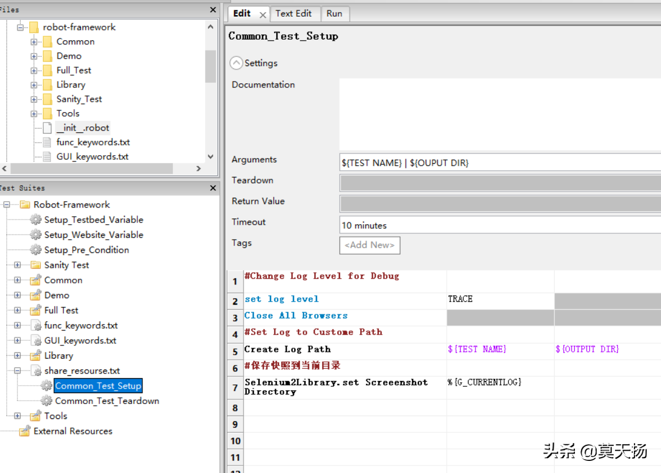Click the Common_Test_Teardown keyword gear icon
Image resolution: width=661 pixels, height=473 pixels.
coord(47,401)
